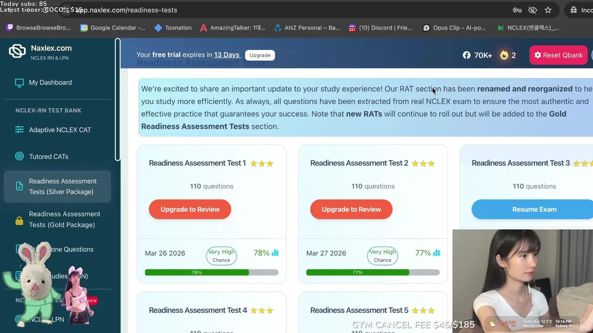
Task: Click Mar 26 2026 date text
Action: [165, 253]
